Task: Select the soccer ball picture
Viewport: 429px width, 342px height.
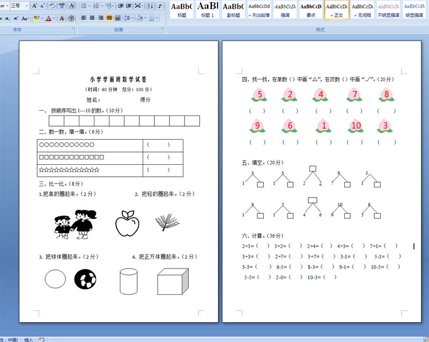Action: (x=85, y=279)
